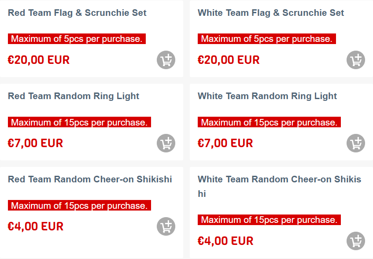Click the €4,00 price of Red Team Shikishi
This screenshot has height=259, width=373.
coord(36,226)
